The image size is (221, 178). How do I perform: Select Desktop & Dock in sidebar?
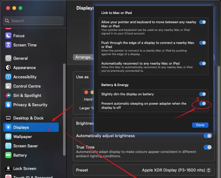coord(31,118)
